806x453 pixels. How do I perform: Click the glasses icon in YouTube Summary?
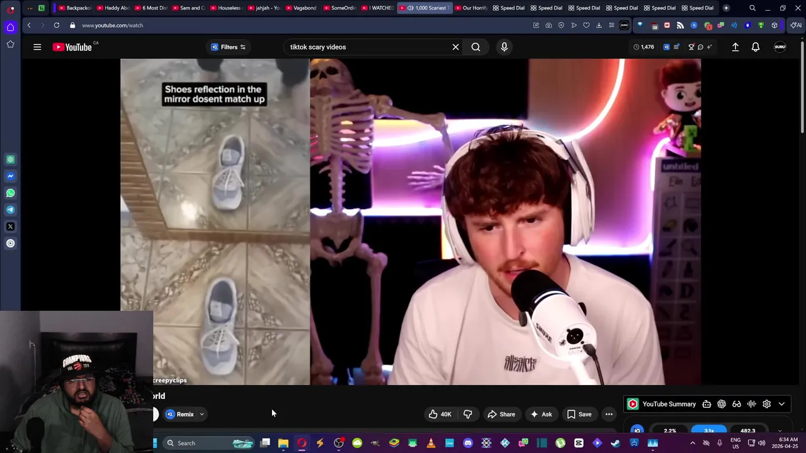click(737, 404)
